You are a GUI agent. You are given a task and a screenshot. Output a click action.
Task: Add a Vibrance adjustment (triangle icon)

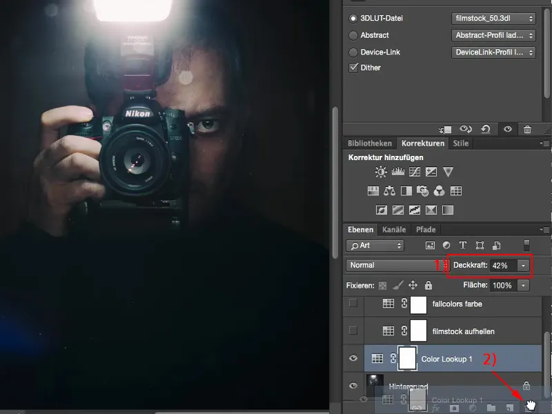(448, 172)
